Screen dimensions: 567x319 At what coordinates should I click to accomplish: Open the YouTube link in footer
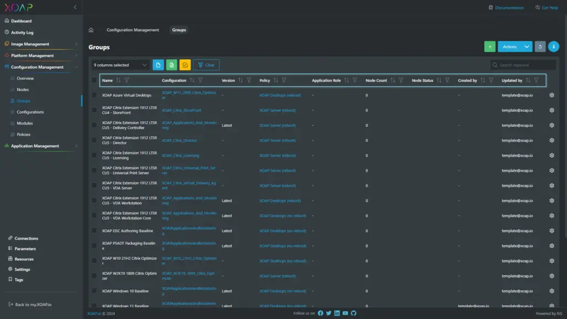coord(346,313)
